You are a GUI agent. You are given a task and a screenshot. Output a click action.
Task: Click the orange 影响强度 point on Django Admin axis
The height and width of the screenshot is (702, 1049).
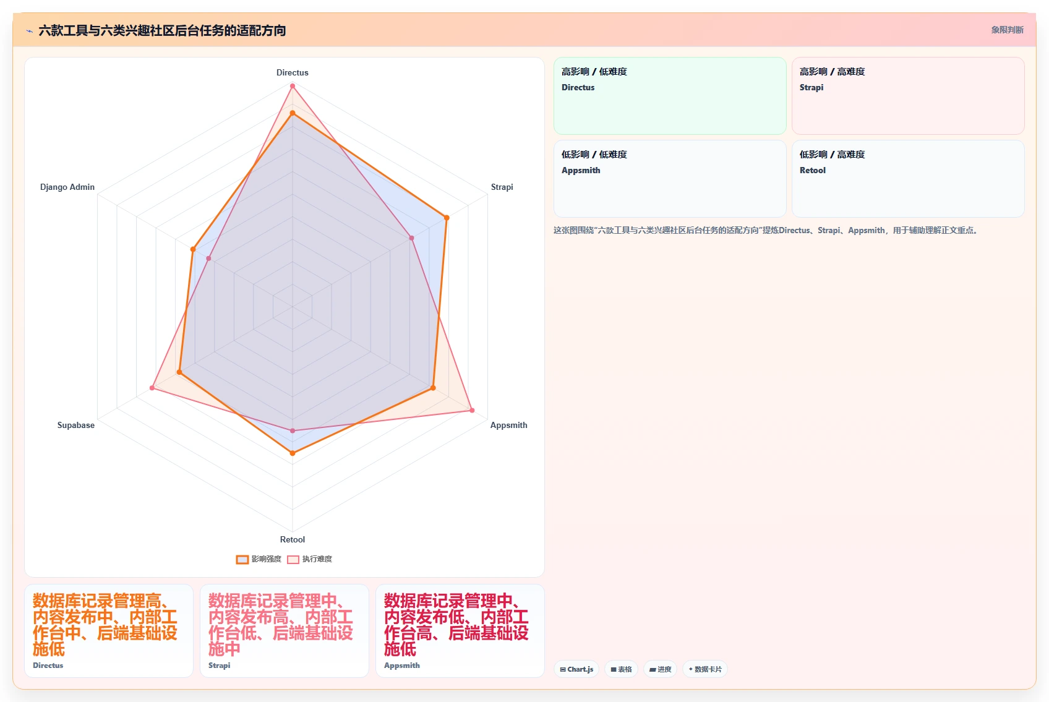click(x=193, y=249)
